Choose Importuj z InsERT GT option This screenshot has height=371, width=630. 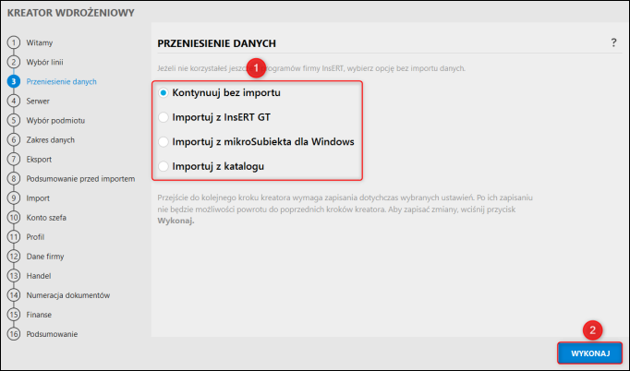pyautogui.click(x=164, y=118)
